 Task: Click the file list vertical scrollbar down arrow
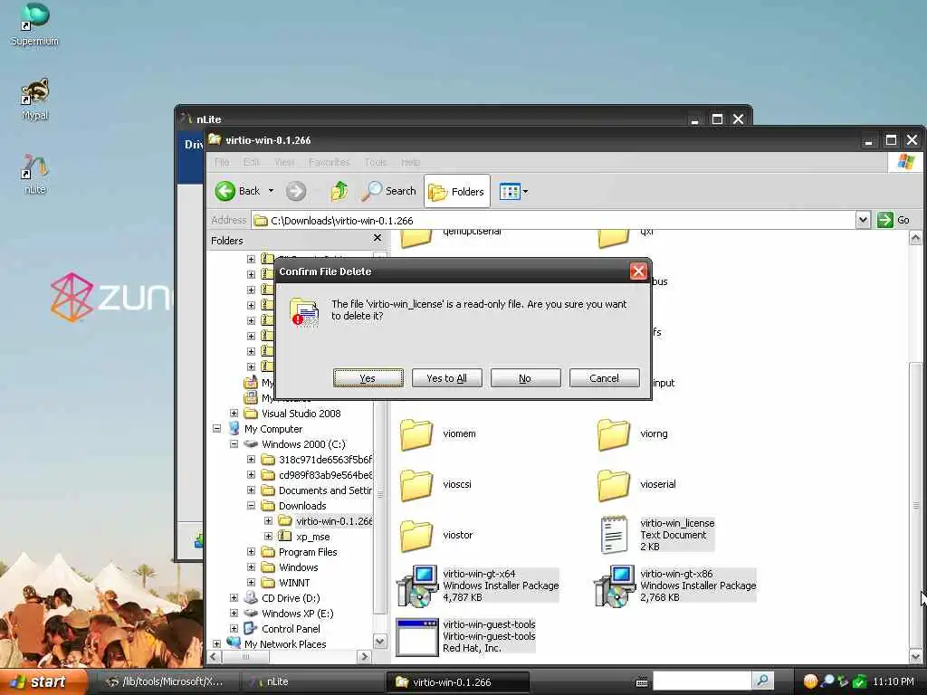915,657
